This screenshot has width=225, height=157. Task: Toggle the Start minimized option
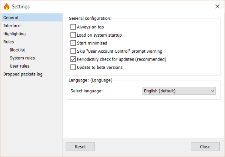[73, 43]
